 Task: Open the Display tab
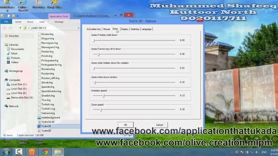tap(125, 29)
